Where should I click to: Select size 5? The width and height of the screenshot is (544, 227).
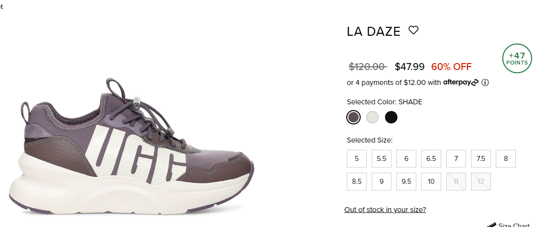(357, 158)
